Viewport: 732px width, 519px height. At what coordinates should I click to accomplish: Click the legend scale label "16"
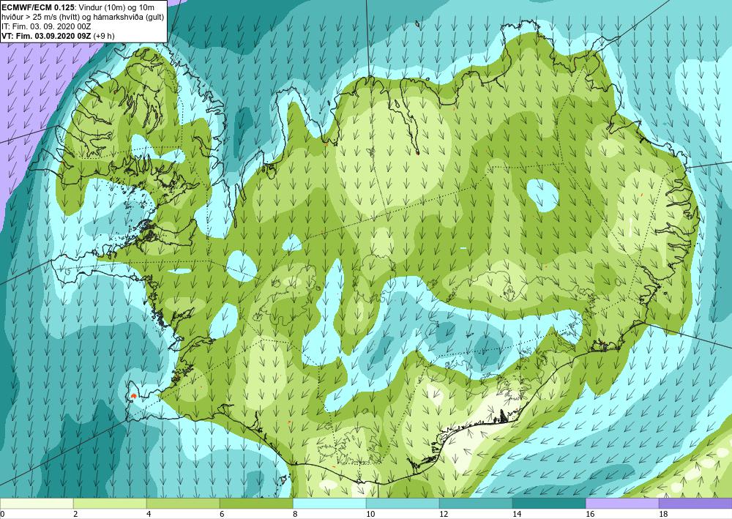[x=590, y=514]
